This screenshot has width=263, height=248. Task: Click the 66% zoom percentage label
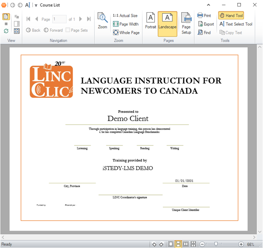click(251, 245)
